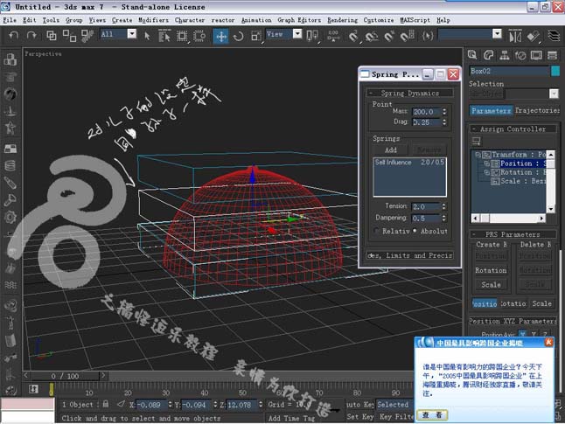The image size is (565, 424).
Task: Click the Parameters button in Motion panel
Action: coord(491,111)
